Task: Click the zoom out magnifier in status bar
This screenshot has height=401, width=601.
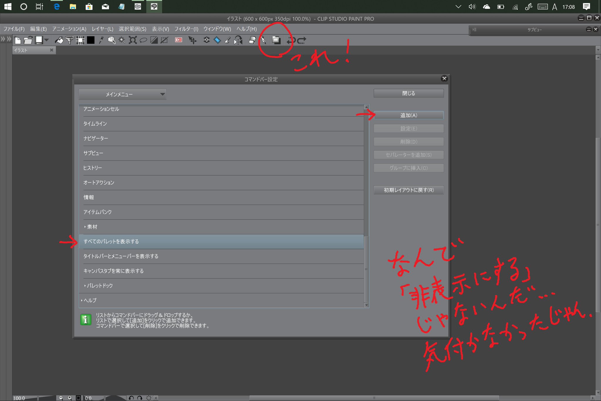Action: pyautogui.click(x=61, y=398)
